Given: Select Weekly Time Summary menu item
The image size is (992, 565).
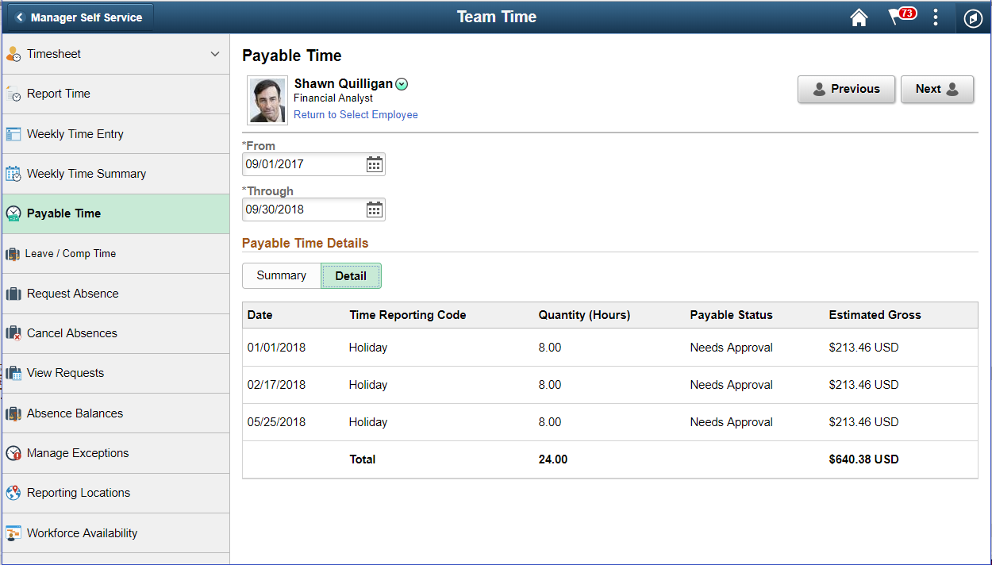Looking at the screenshot, I should 116,174.
